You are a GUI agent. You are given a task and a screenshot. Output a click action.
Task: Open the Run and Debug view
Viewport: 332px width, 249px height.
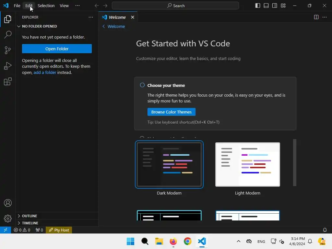(x=8, y=66)
